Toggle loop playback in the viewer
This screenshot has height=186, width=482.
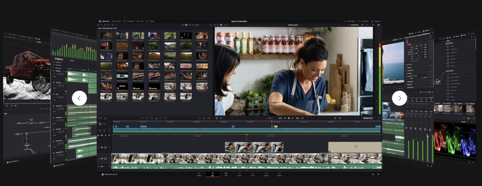coord(302,118)
